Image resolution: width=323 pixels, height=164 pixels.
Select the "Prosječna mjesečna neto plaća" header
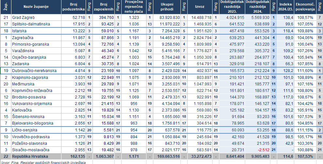click(131, 7)
